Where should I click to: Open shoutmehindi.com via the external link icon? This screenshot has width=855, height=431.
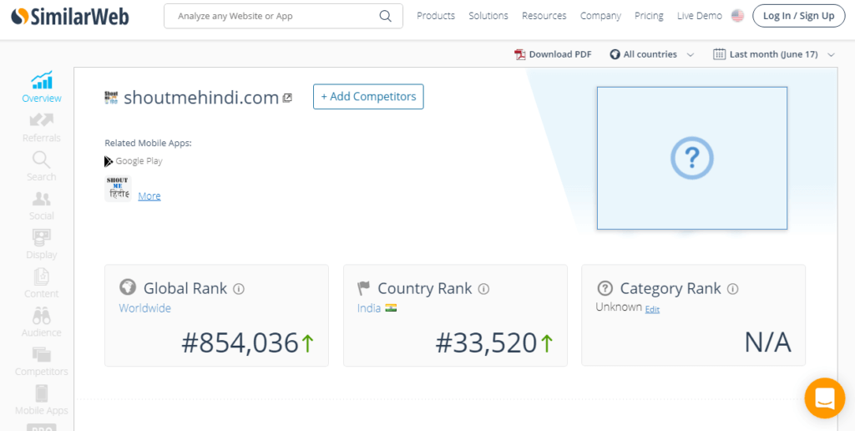287,99
